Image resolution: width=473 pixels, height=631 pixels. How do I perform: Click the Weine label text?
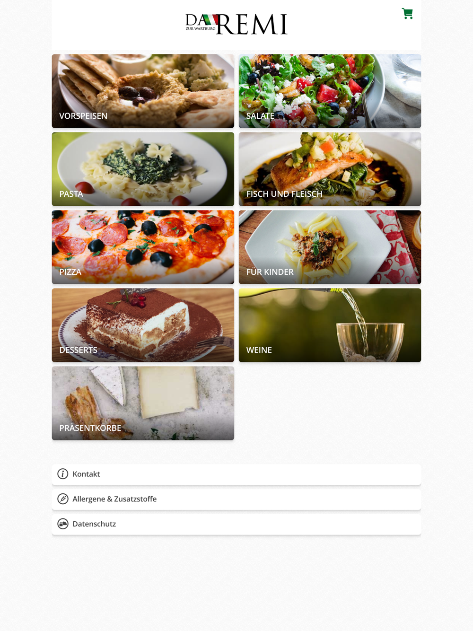pyautogui.click(x=259, y=350)
